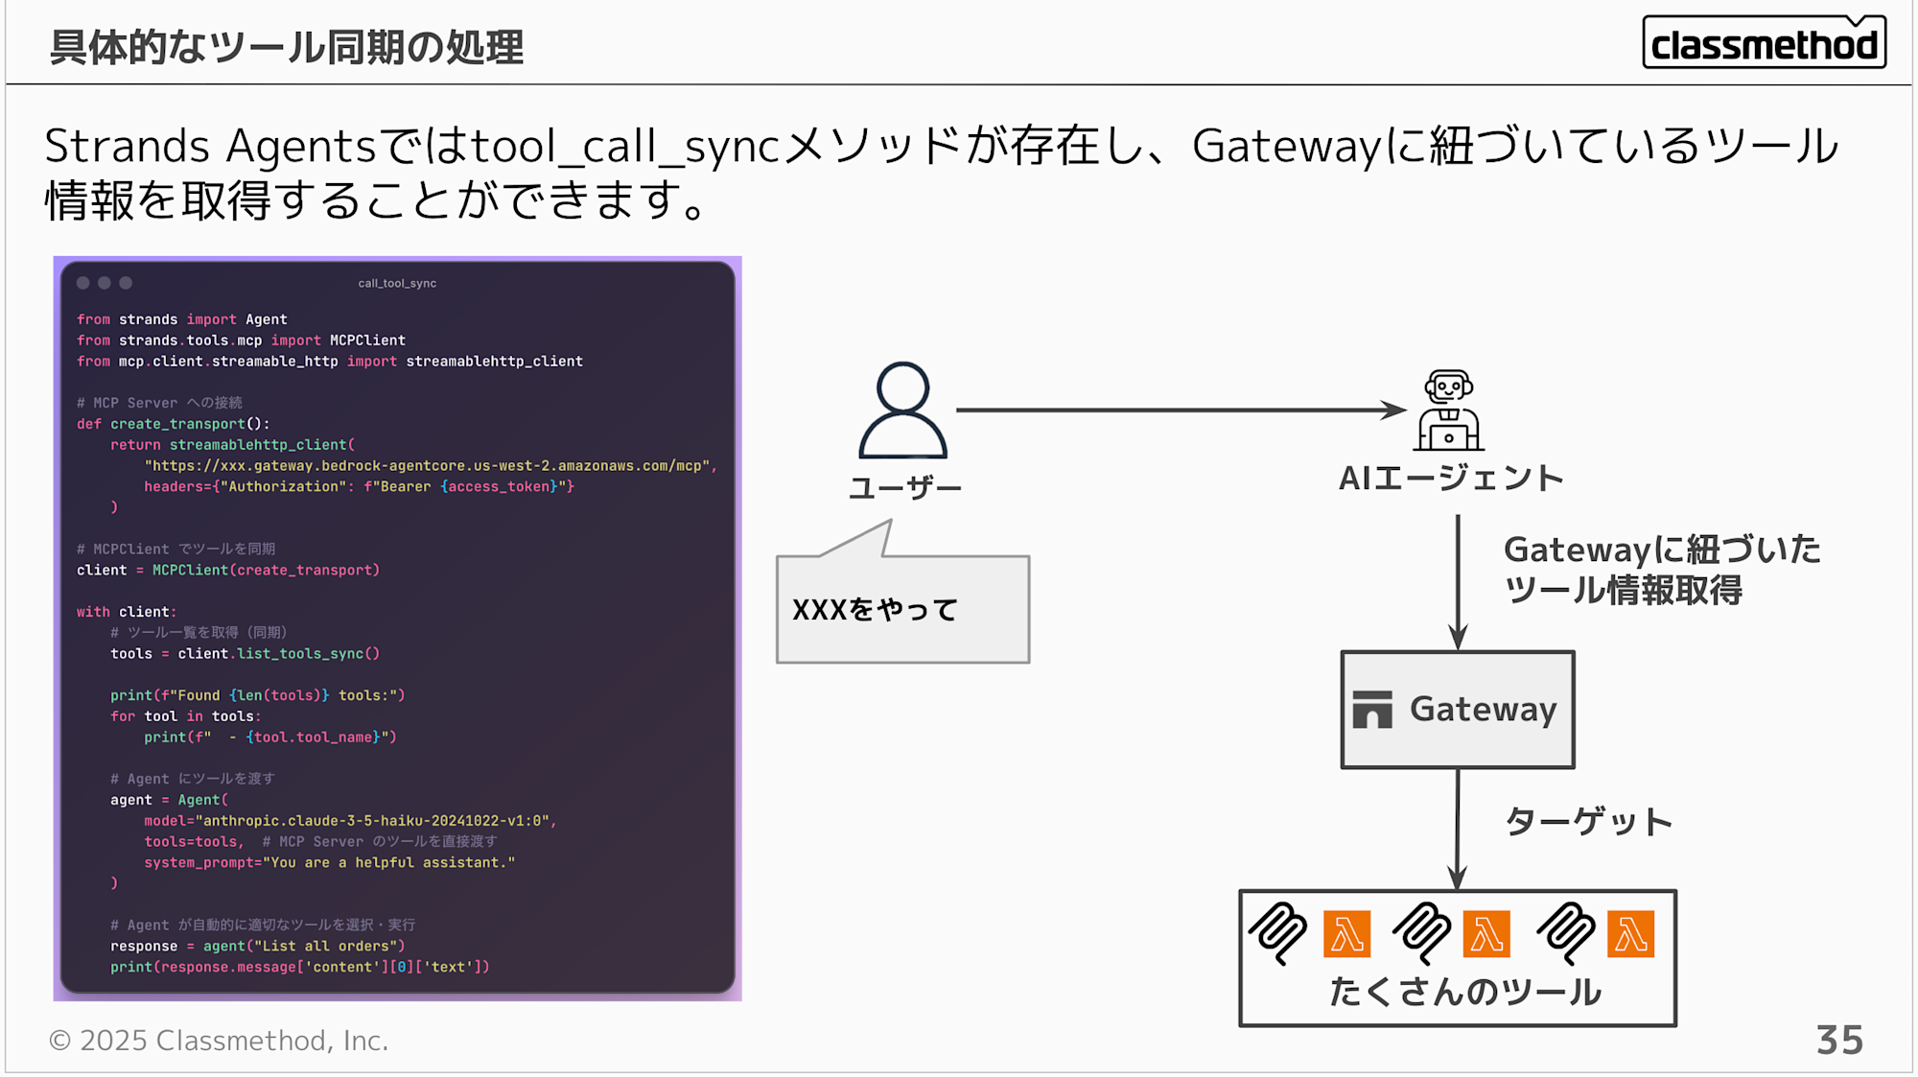Viewport: 1918px width, 1077px height.
Task: Click the gateway URL string in code
Action: [x=428, y=466]
